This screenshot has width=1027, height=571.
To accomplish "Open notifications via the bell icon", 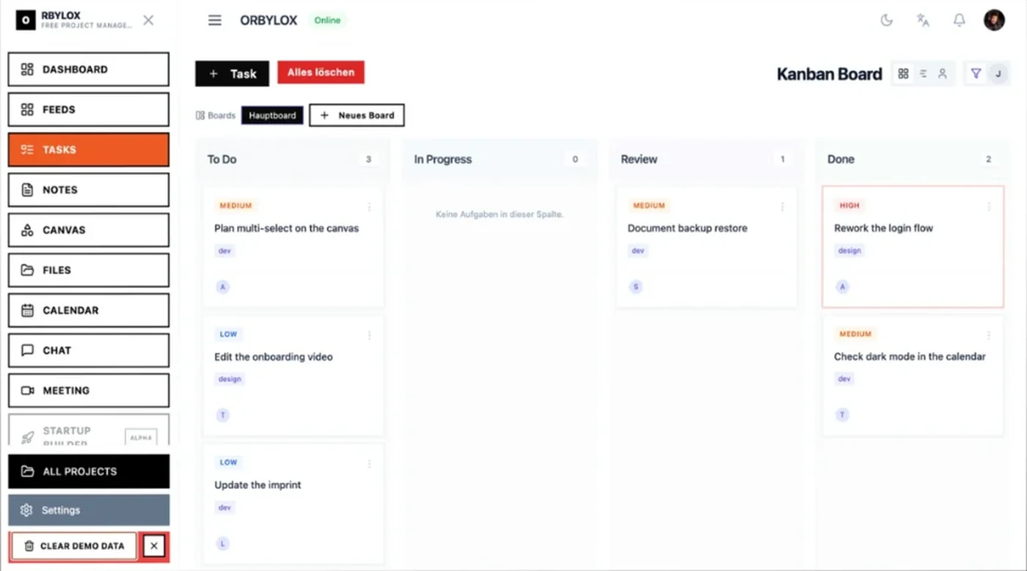I will (959, 21).
